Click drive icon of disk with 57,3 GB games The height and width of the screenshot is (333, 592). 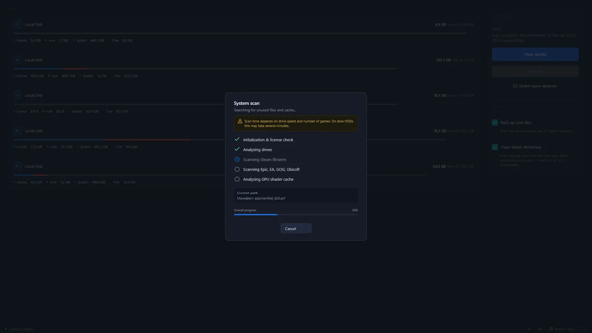(x=18, y=131)
